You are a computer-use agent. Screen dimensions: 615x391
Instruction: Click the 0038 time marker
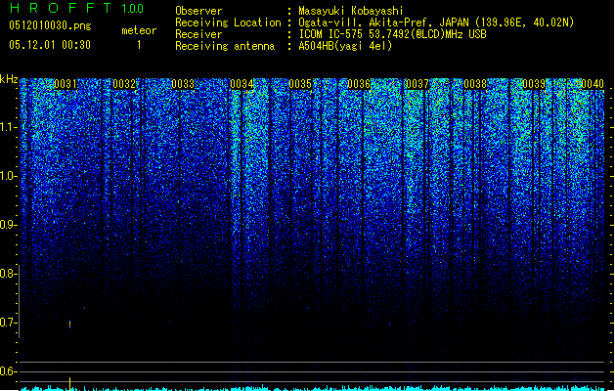[x=475, y=84]
